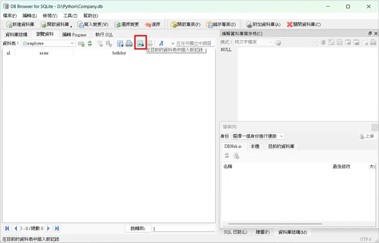The width and height of the screenshot is (379, 243).
Task: Click the clear all filters funnel icon
Action: (x=100, y=43)
